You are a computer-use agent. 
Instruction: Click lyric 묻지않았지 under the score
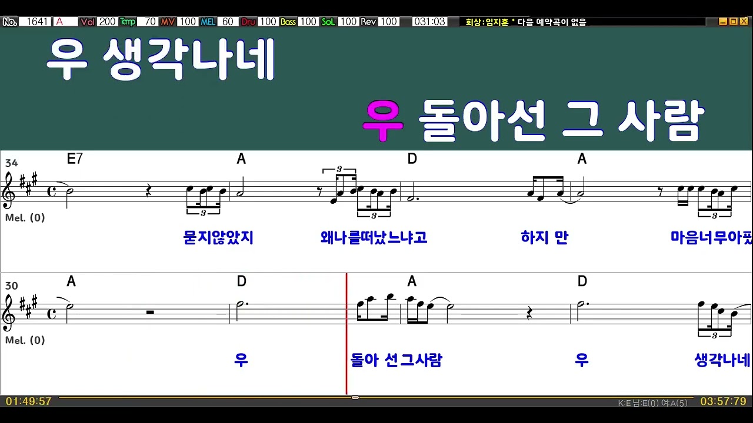tap(218, 237)
